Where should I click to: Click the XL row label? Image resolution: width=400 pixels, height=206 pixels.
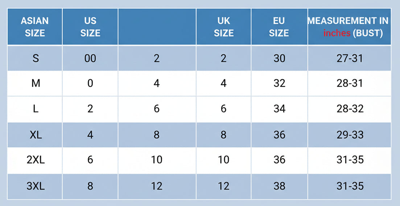(x=36, y=135)
